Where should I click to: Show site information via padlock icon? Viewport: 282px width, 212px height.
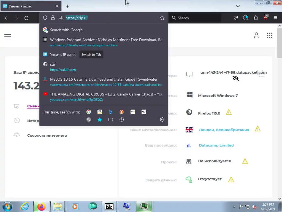[x=53, y=18]
